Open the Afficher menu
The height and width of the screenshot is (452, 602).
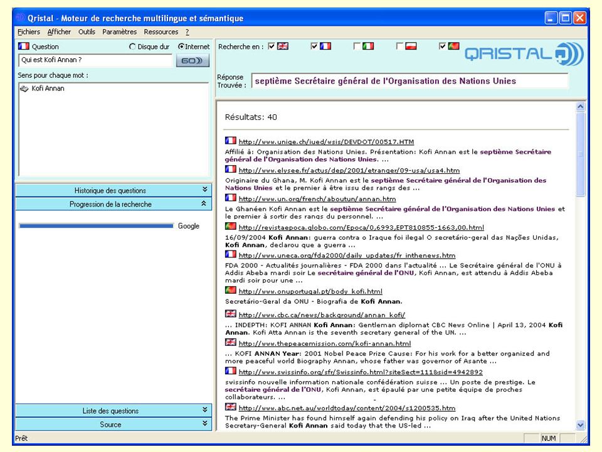(59, 32)
